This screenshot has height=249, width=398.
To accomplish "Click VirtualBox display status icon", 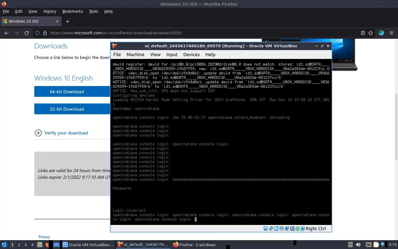I will pos(281,229).
